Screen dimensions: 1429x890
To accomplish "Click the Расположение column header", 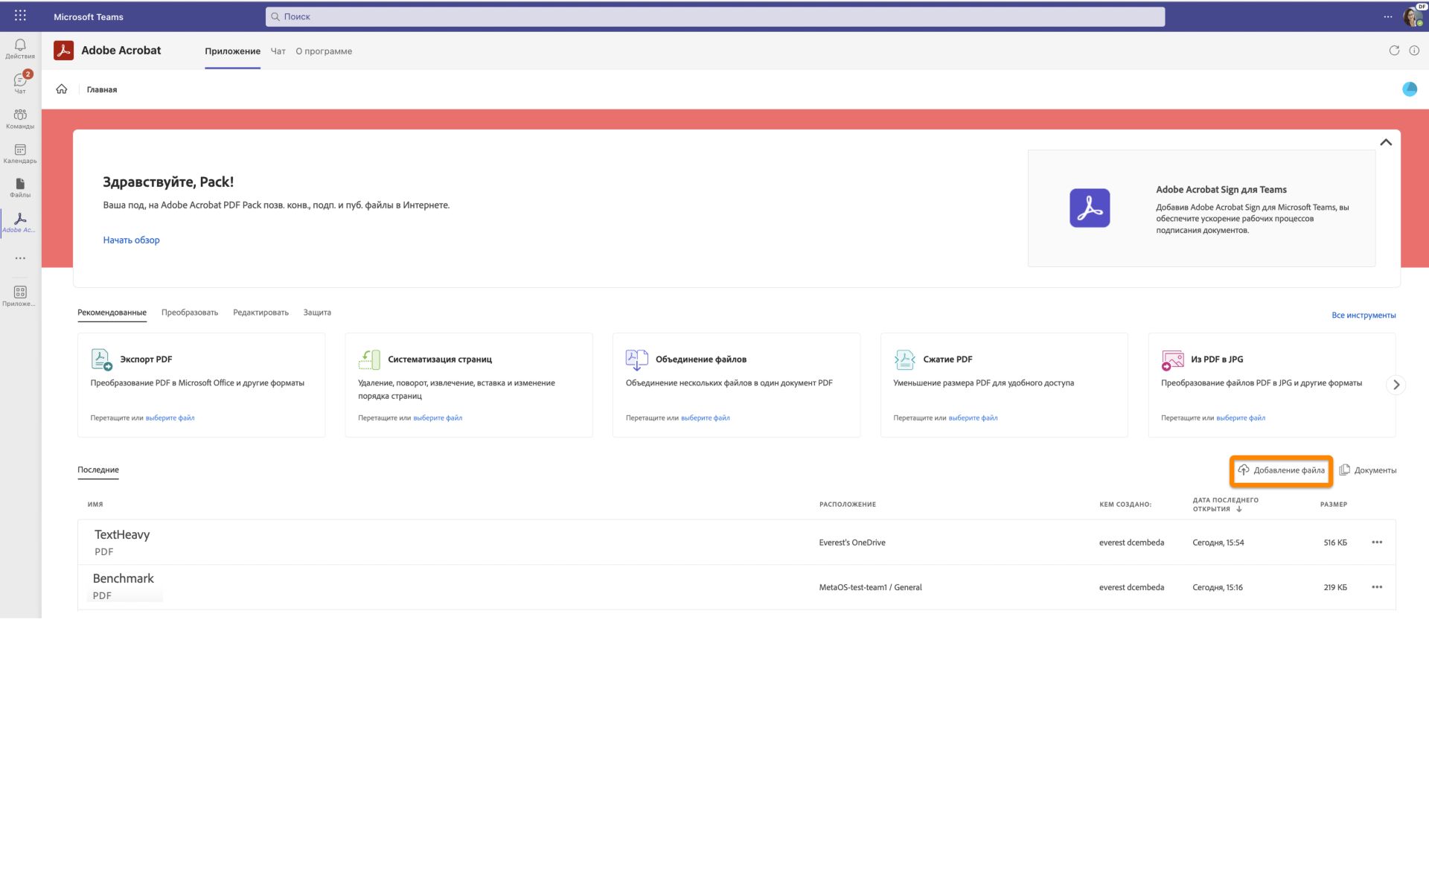I will pyautogui.click(x=848, y=505).
